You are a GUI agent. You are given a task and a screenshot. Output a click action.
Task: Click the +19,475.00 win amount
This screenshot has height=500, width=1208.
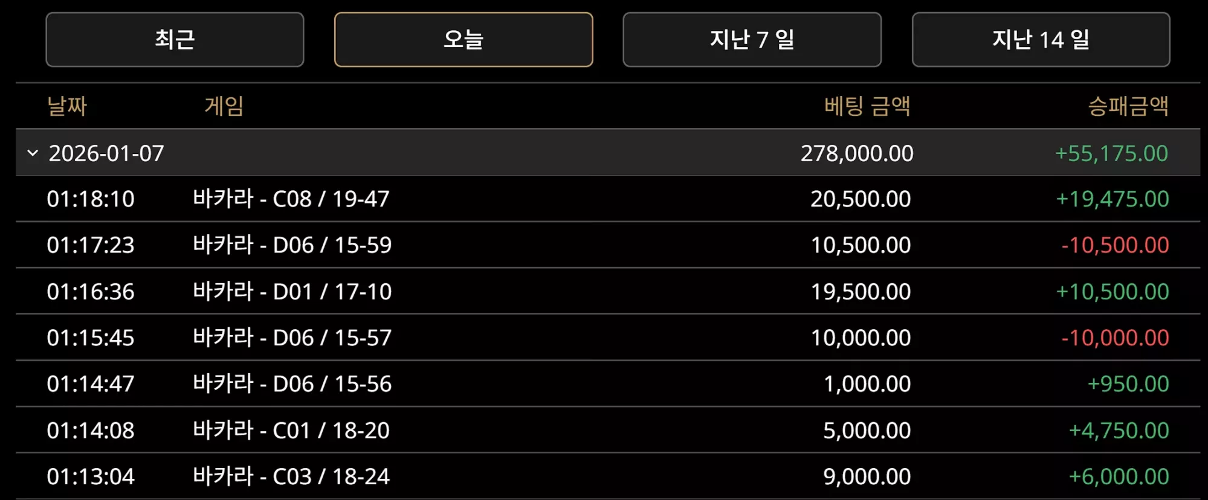pos(1112,199)
